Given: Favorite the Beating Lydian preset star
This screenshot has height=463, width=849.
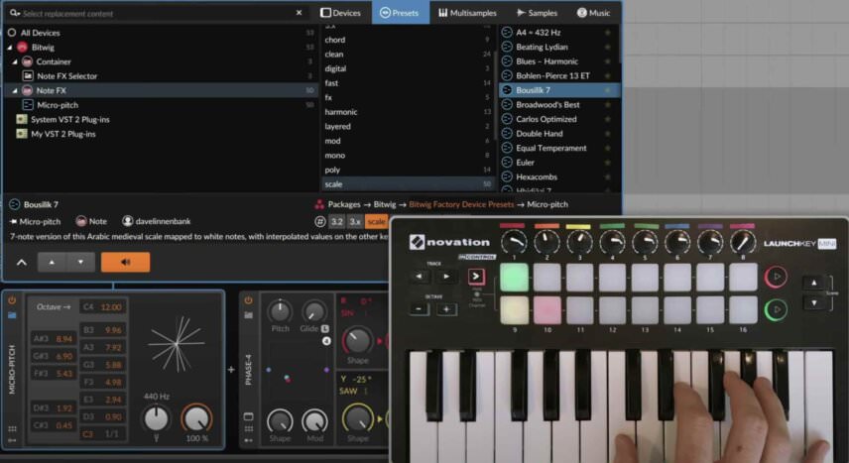Looking at the screenshot, I should pos(608,48).
